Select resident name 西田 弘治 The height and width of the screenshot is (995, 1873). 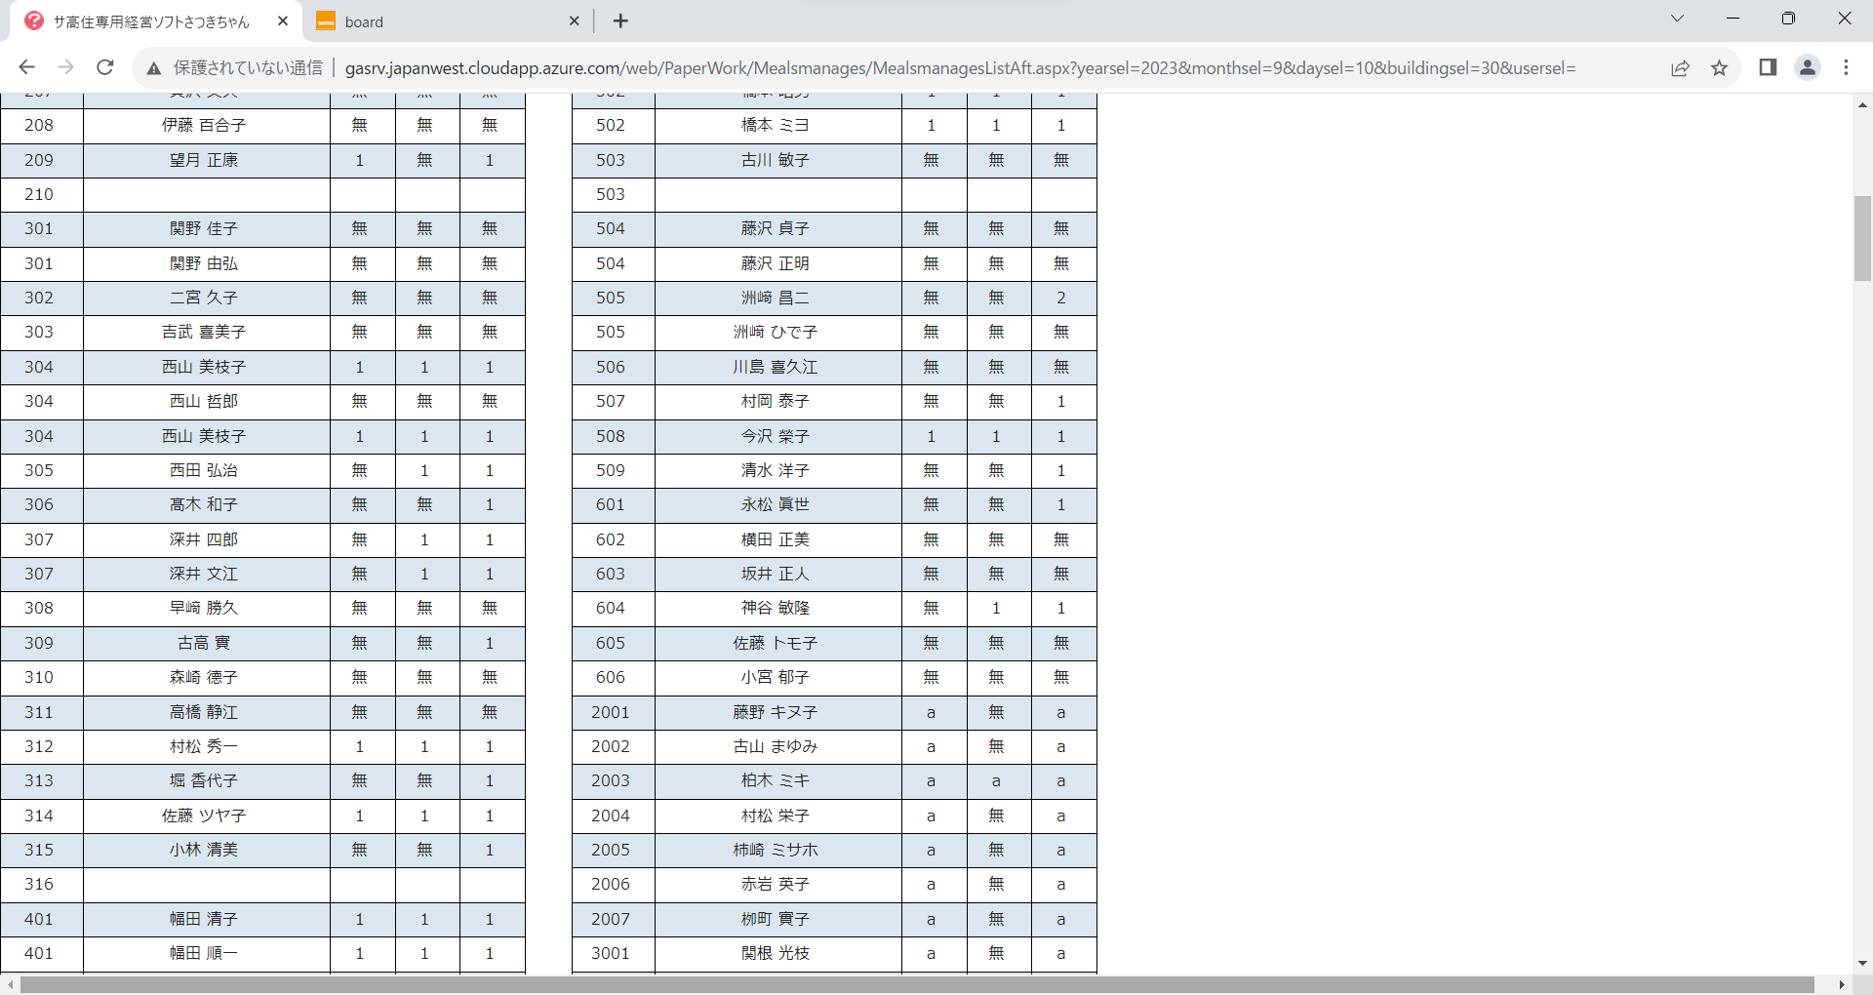[204, 470]
